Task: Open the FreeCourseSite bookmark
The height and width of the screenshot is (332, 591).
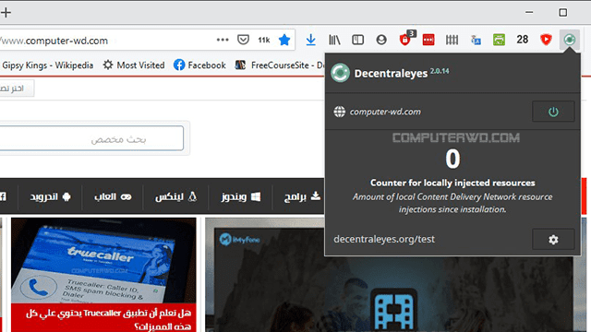Action: 279,65
